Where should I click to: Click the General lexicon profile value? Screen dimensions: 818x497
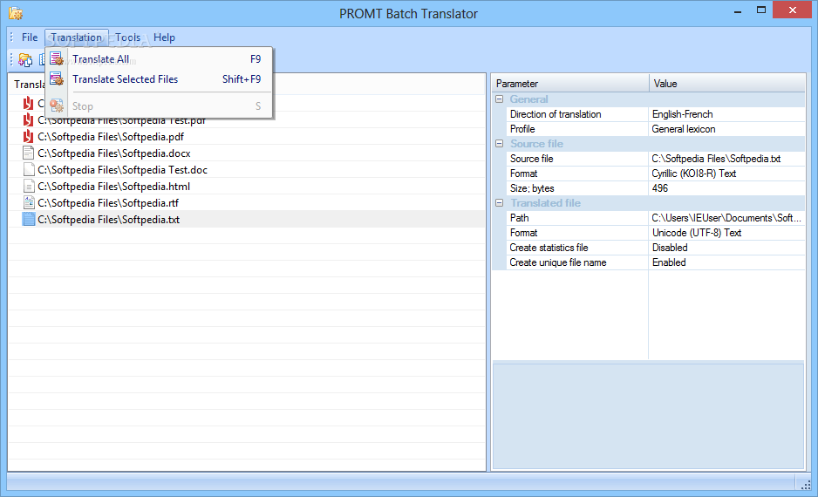(x=684, y=129)
